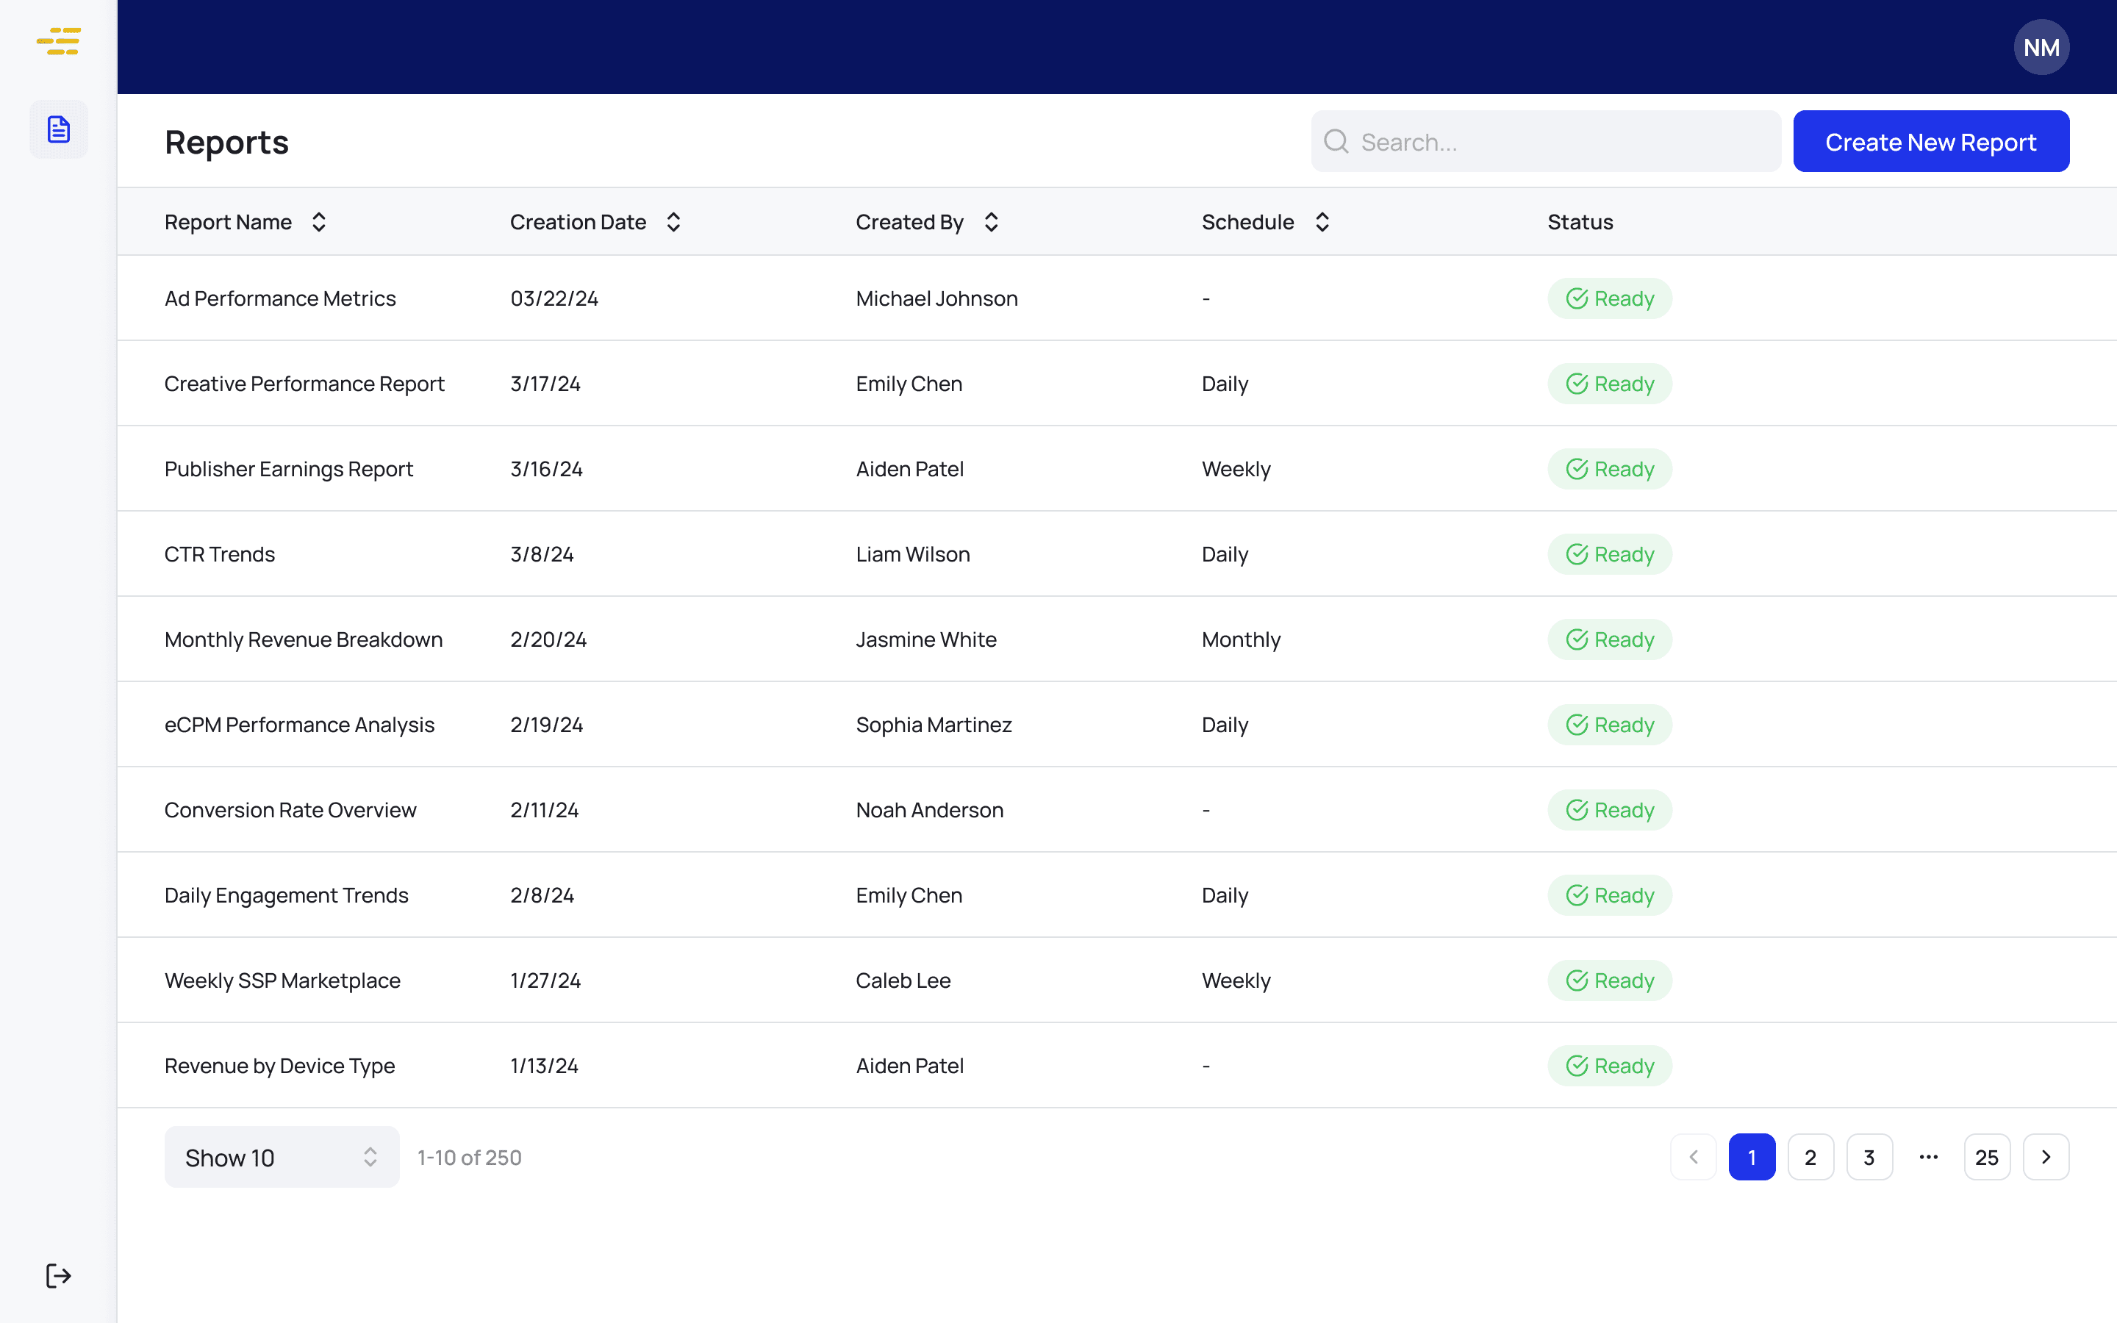Click creator name Michael Johnson

click(937, 298)
